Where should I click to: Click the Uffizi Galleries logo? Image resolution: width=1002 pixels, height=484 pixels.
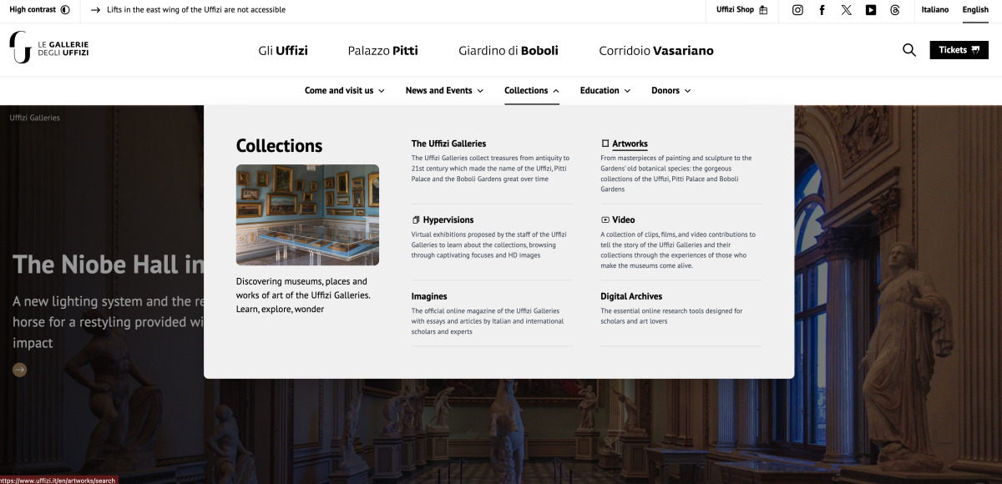pos(48,48)
